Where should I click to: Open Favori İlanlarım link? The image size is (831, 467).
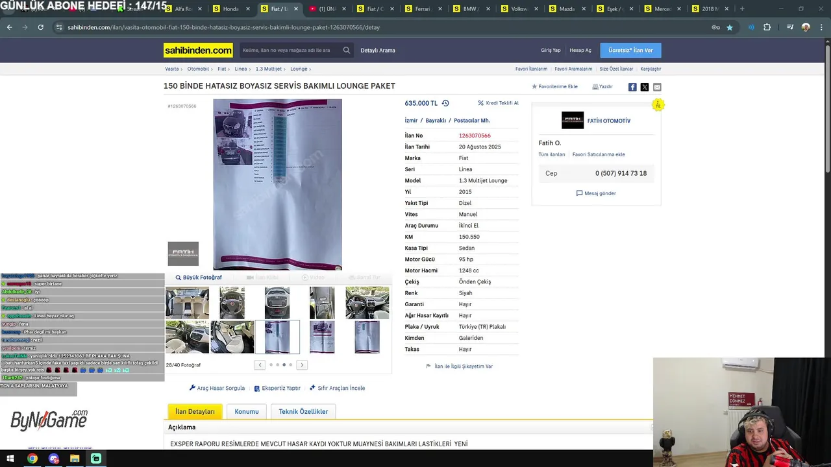pyautogui.click(x=531, y=69)
